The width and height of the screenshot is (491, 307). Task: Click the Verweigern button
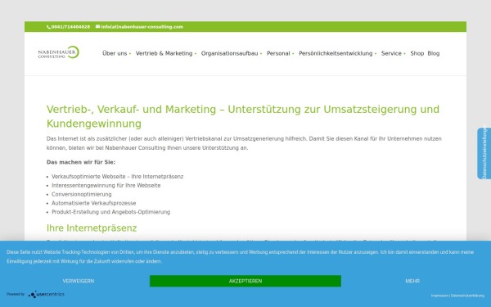coord(79,281)
